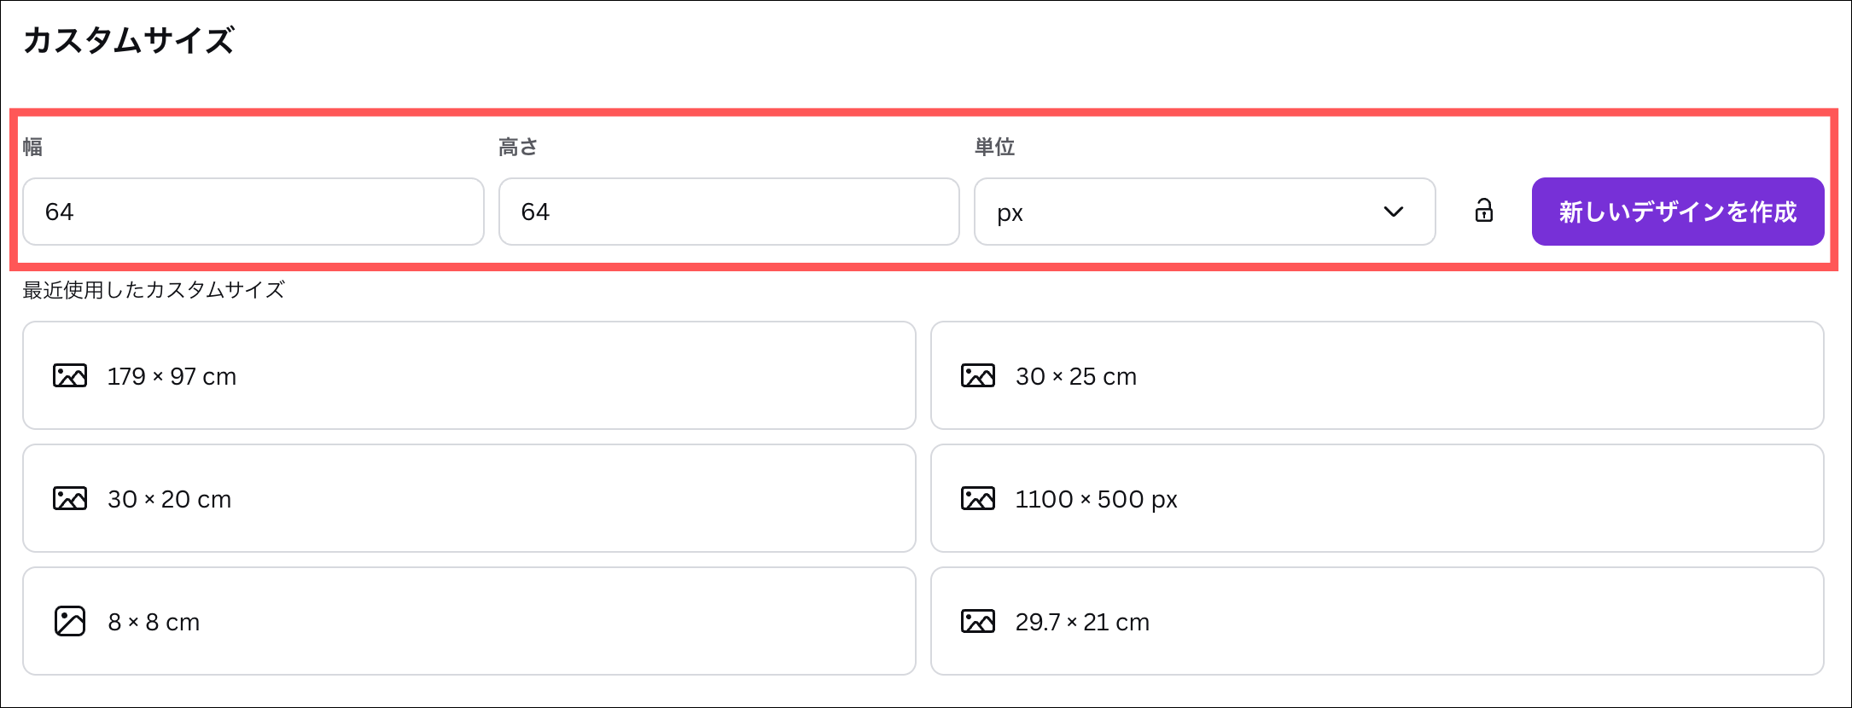1852x708 pixels.
Task: Pick the 30 × 20 cm size text
Action: pos(169,499)
